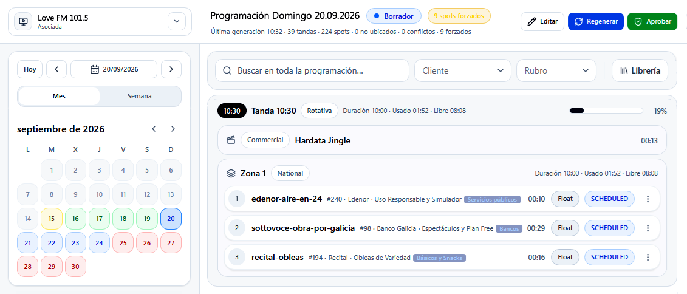Go to next month chevron in calendar header

tap(173, 129)
